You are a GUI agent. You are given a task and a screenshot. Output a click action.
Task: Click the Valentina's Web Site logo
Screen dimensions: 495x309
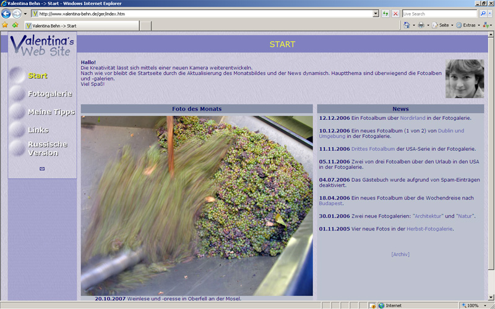pyautogui.click(x=42, y=45)
